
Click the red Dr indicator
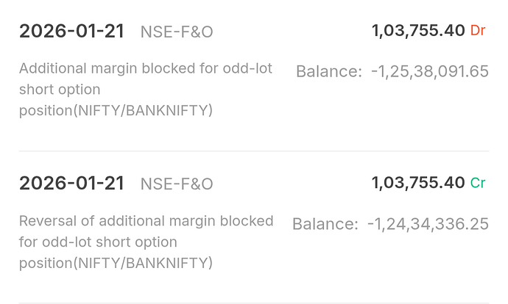(x=479, y=30)
